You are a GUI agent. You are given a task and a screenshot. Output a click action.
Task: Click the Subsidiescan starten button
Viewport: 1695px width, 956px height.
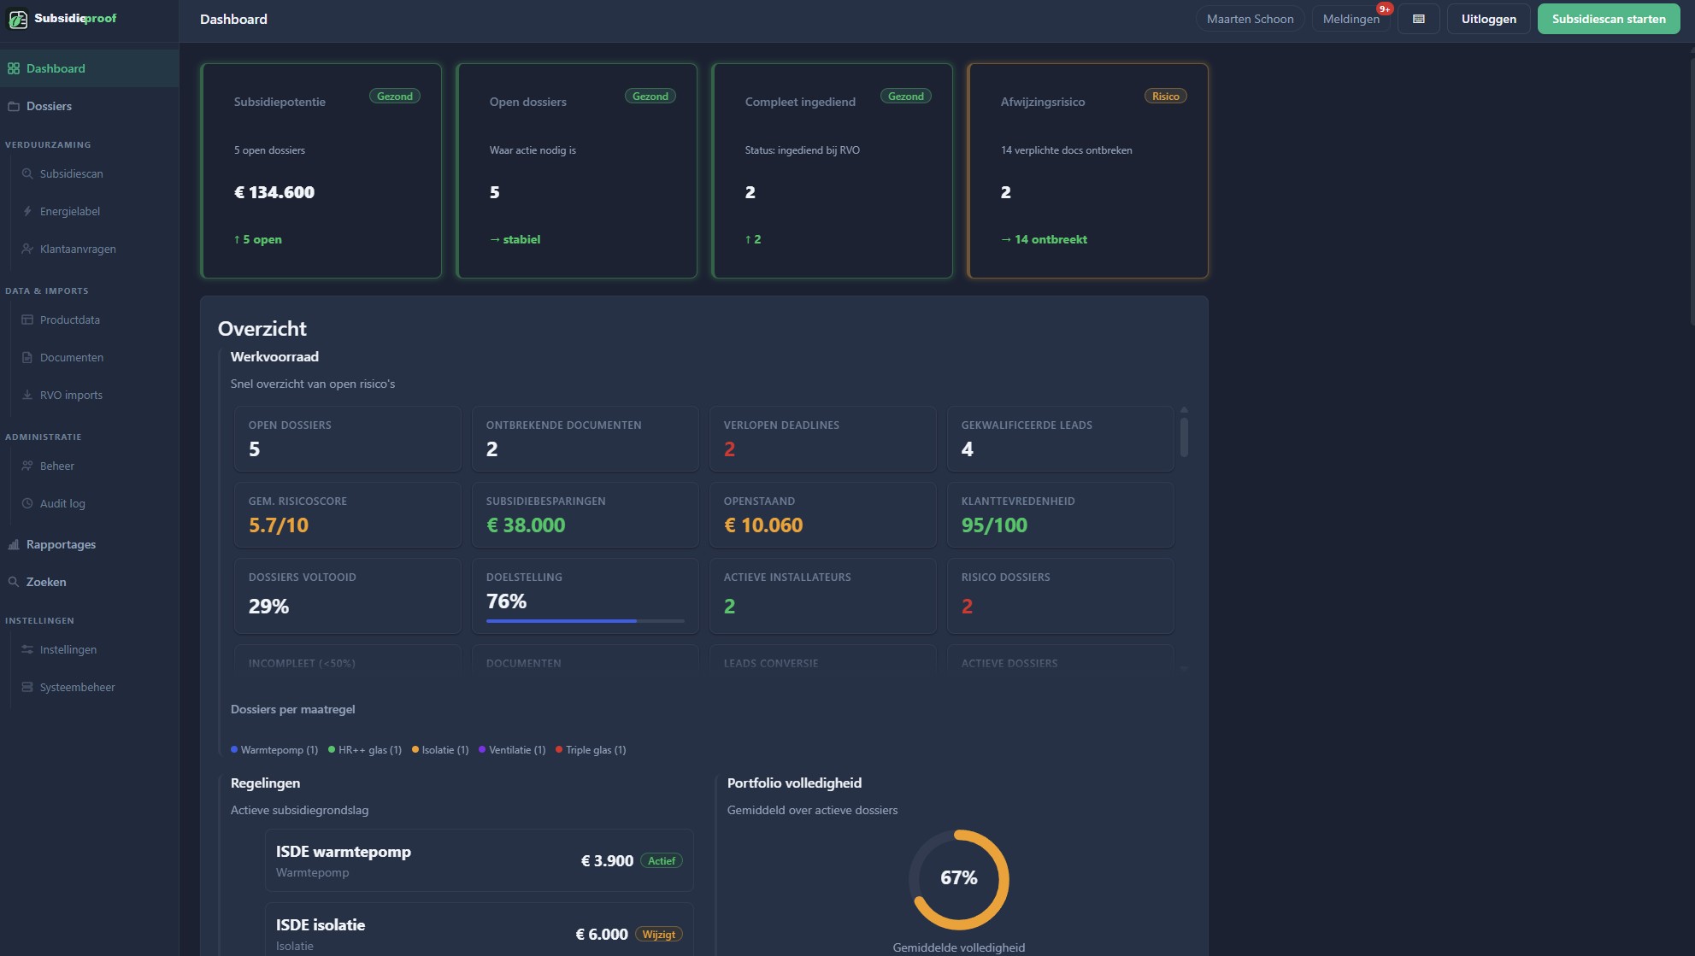1609,19
